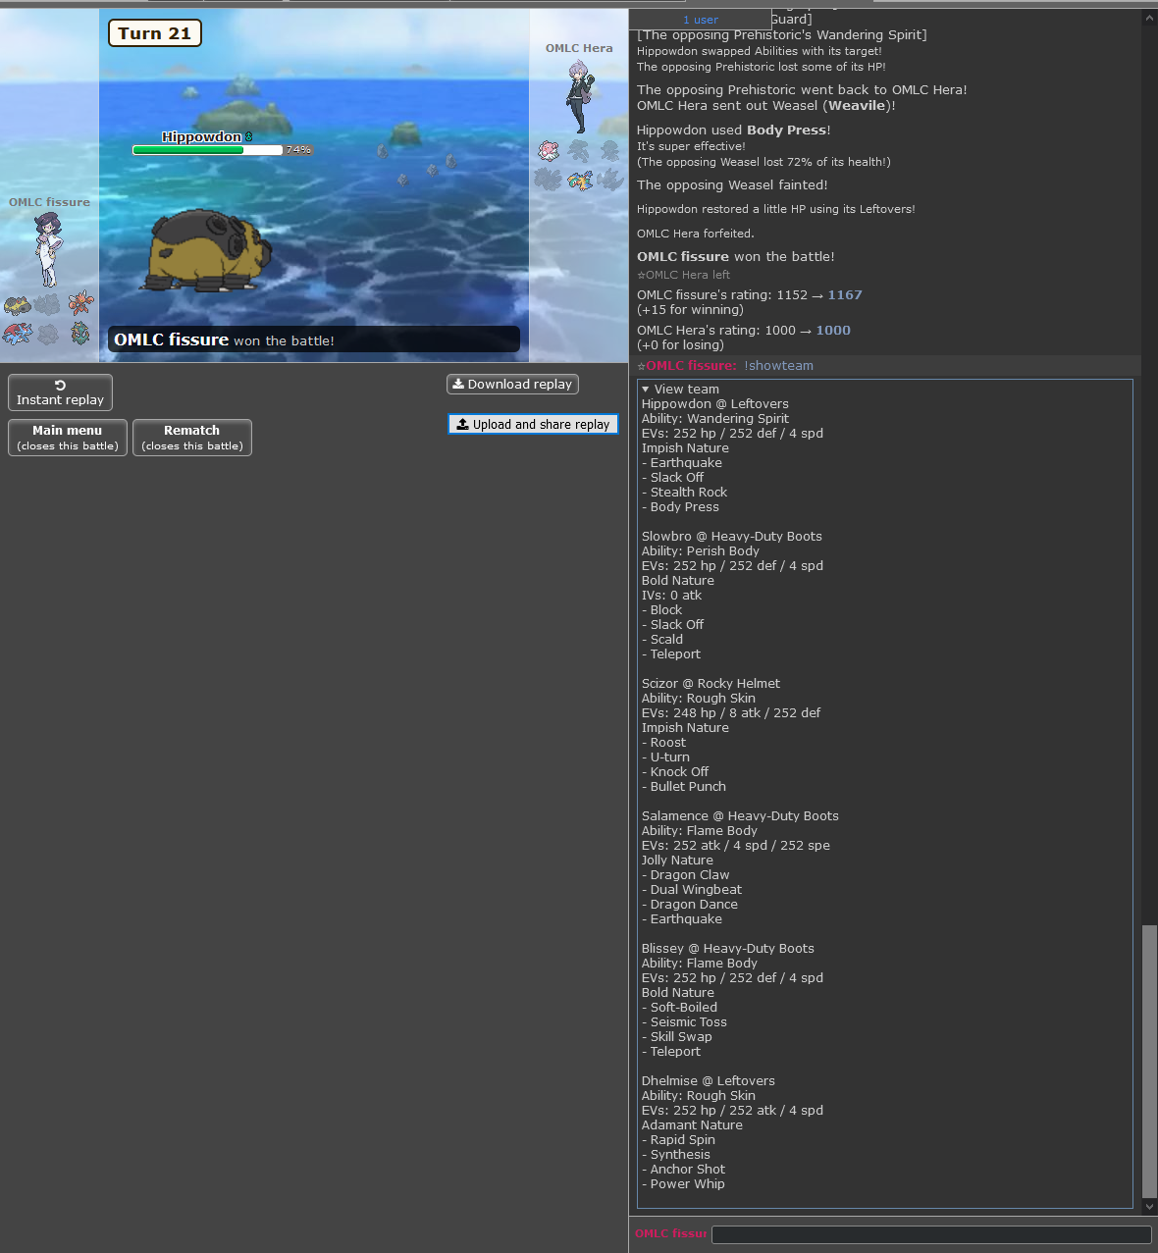Click Dhelmise icon in OMLC fissure's team
This screenshot has height=1253, width=1158.
pos(80,334)
